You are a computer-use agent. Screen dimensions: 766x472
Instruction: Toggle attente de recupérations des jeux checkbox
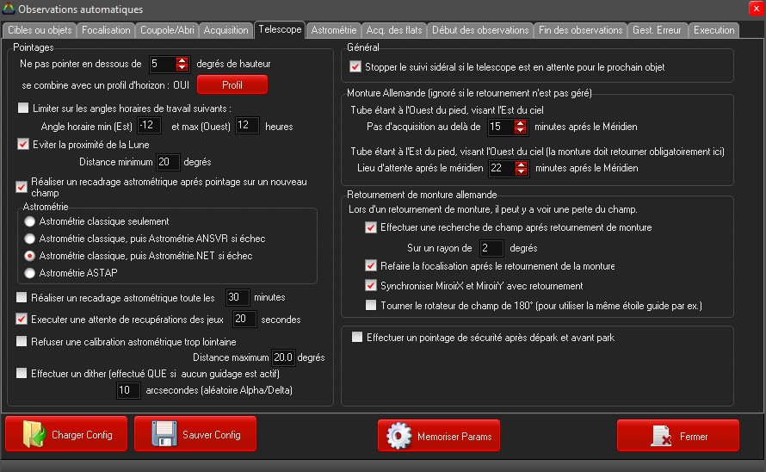(x=22, y=319)
